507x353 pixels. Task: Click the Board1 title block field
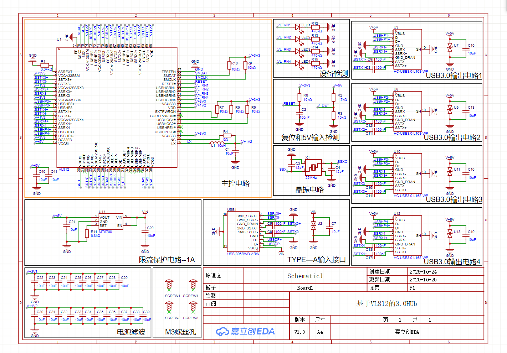(x=305, y=288)
